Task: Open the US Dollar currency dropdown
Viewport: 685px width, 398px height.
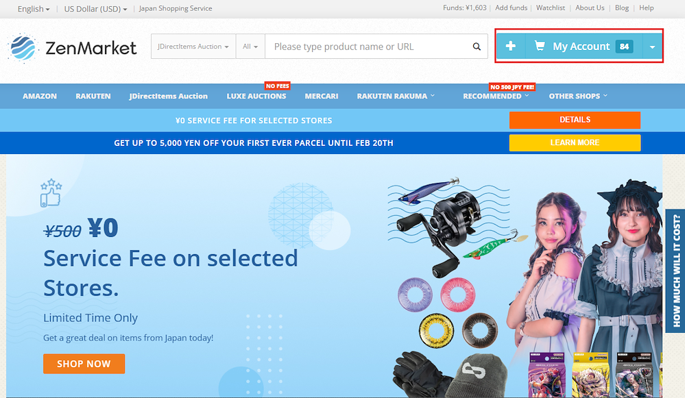Action: point(96,9)
